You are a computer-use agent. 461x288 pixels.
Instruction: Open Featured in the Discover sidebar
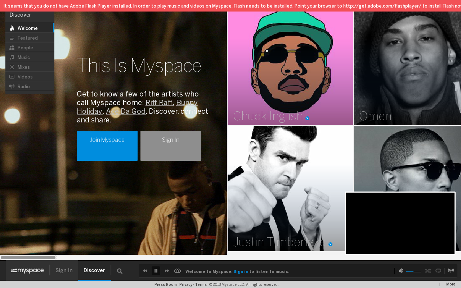30,38
